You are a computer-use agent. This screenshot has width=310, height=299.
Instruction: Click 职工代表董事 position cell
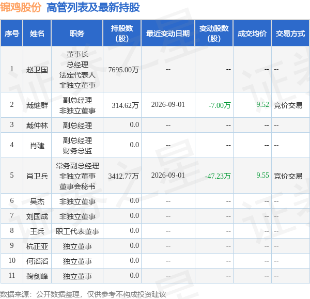[78, 231]
